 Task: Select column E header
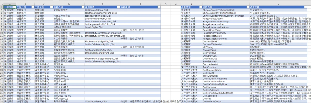click(x=102, y=4)
